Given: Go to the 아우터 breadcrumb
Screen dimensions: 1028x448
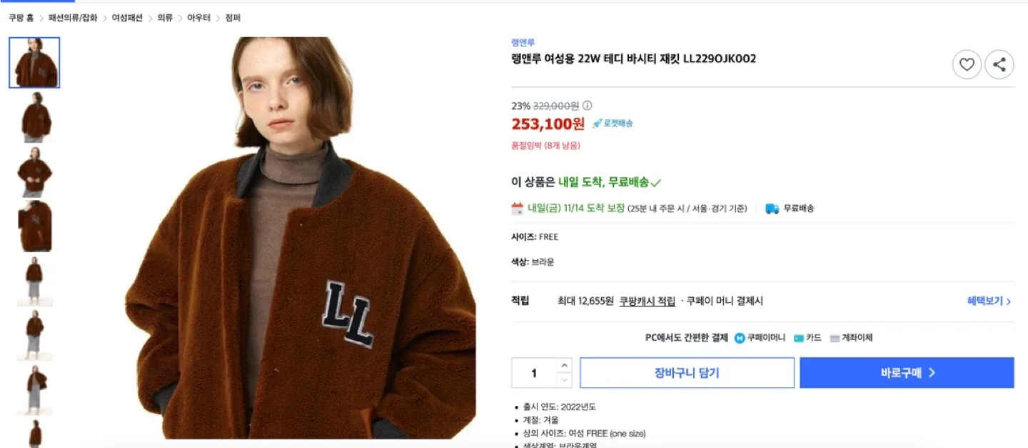Looking at the screenshot, I should pos(198,18).
